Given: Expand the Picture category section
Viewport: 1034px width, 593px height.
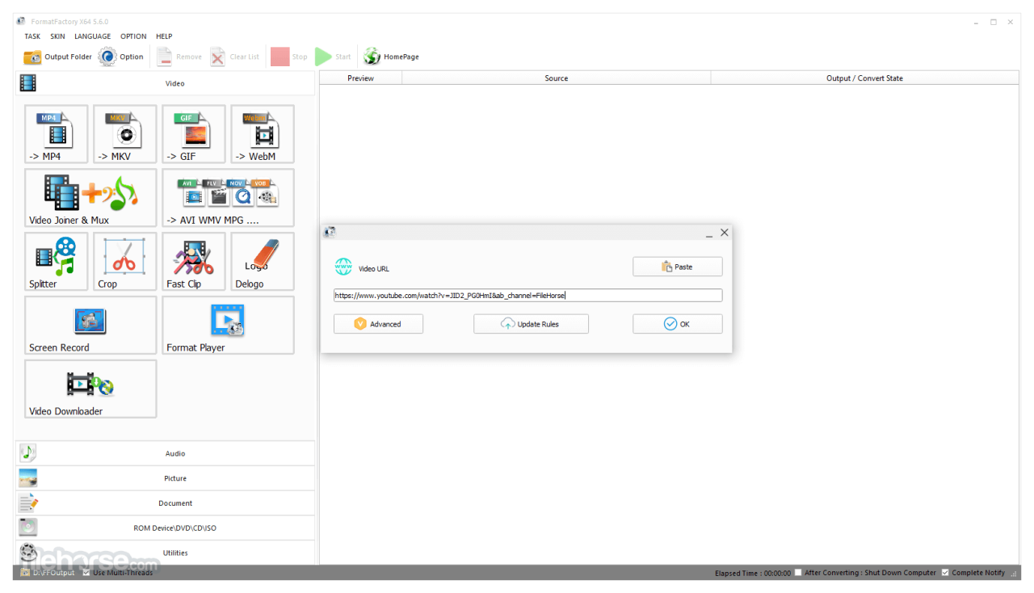Looking at the screenshot, I should coord(175,478).
